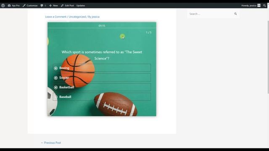269x151 pixels.
Task: Open the WordPress logo menu
Action: pos(3,5)
